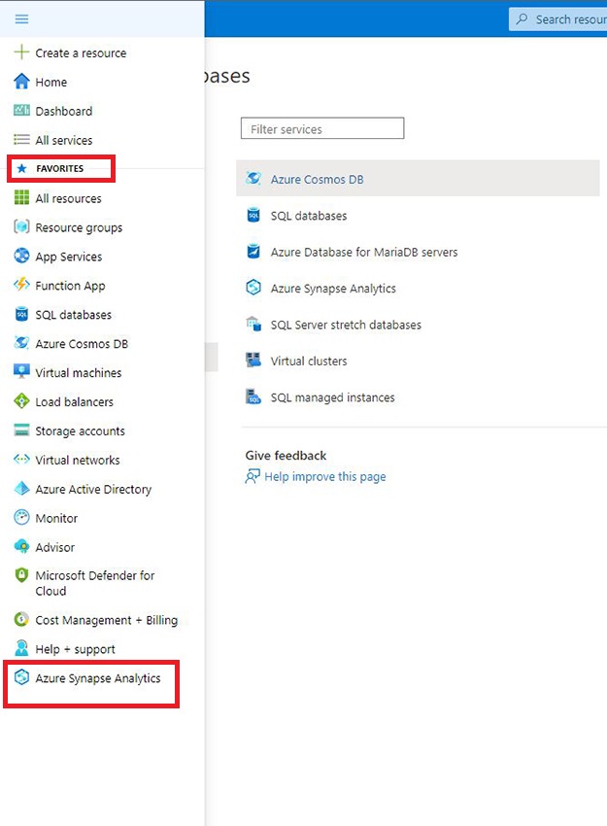607x826 pixels.
Task: Select Azure Cosmos DB in services list
Action: (x=317, y=180)
